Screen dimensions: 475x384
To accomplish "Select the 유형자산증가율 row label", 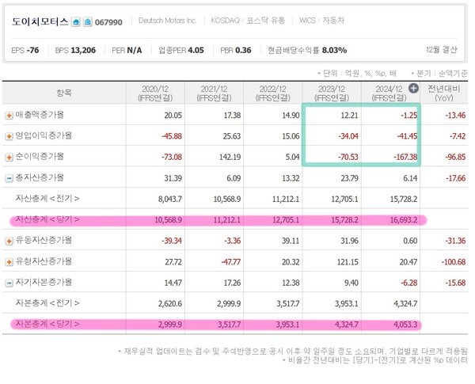I will tap(44, 261).
